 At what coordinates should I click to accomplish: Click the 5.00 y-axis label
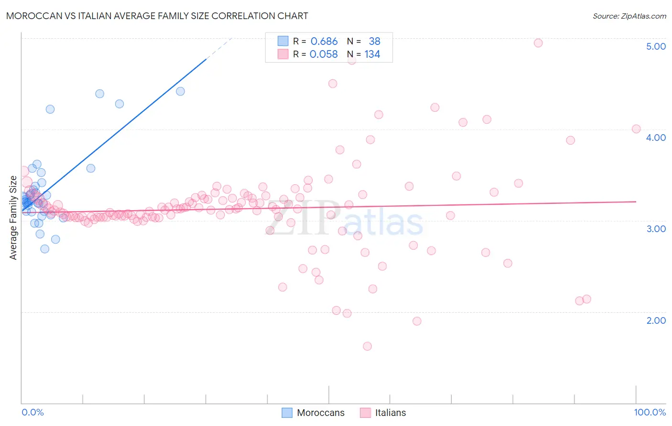click(x=656, y=46)
